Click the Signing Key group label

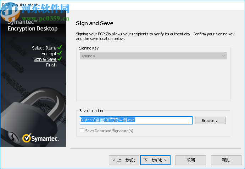(x=89, y=48)
